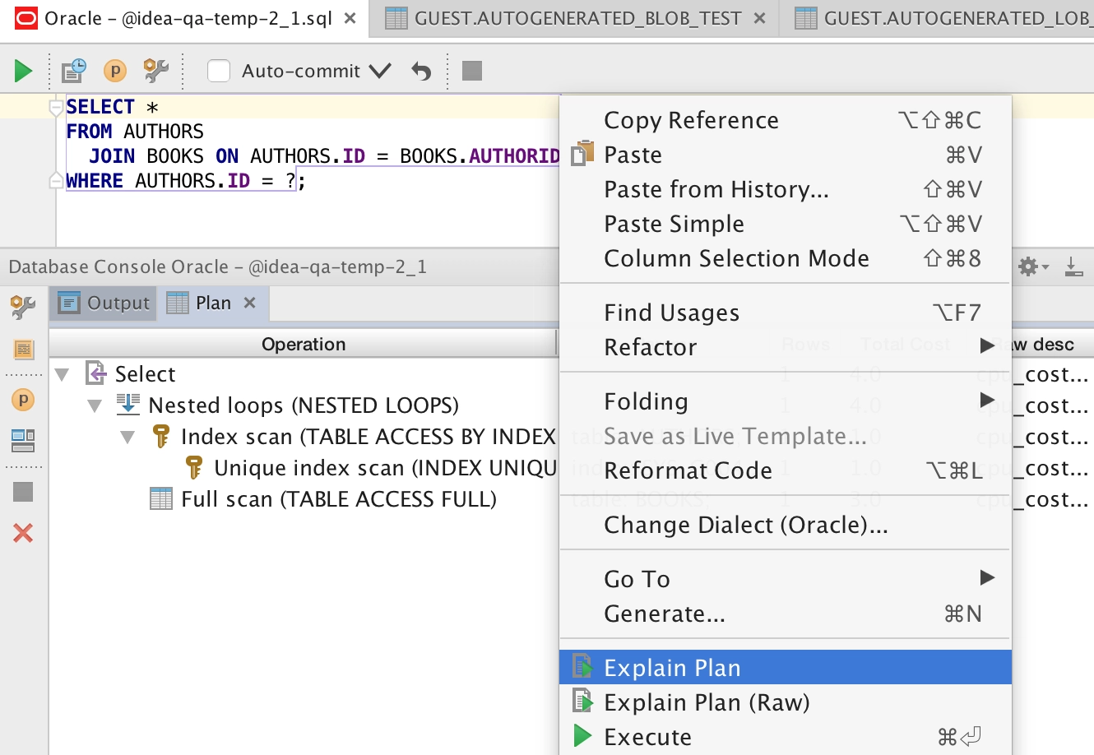Viewport: 1094px width, 755px height.
Task: Click the table icon beside Full scan row
Action: (161, 498)
